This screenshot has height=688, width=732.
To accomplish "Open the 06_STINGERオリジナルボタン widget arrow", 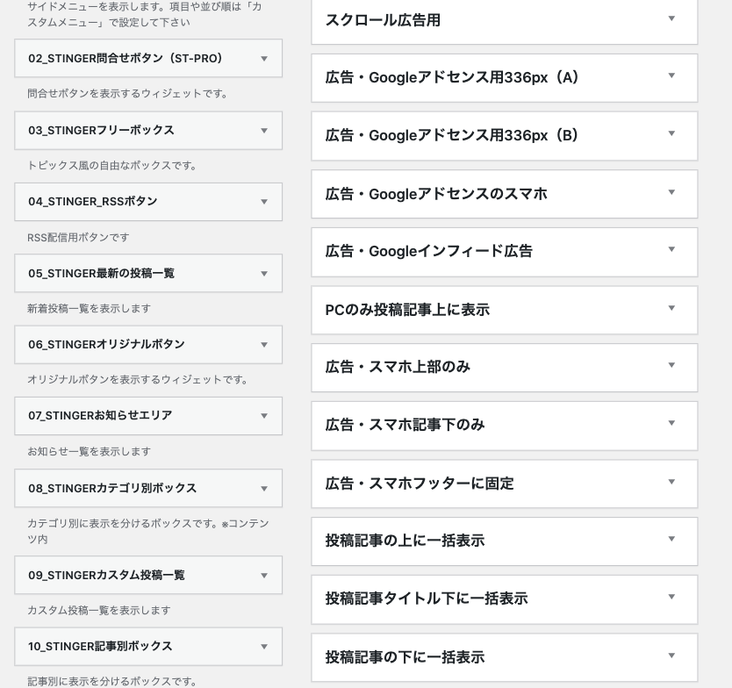I will point(264,345).
